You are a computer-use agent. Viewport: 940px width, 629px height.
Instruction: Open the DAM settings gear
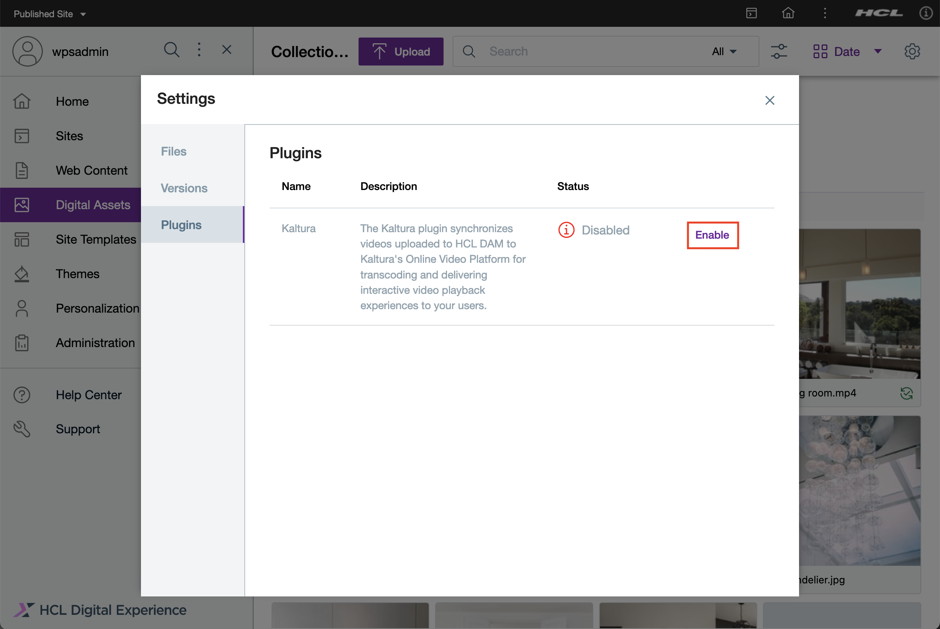click(x=912, y=51)
